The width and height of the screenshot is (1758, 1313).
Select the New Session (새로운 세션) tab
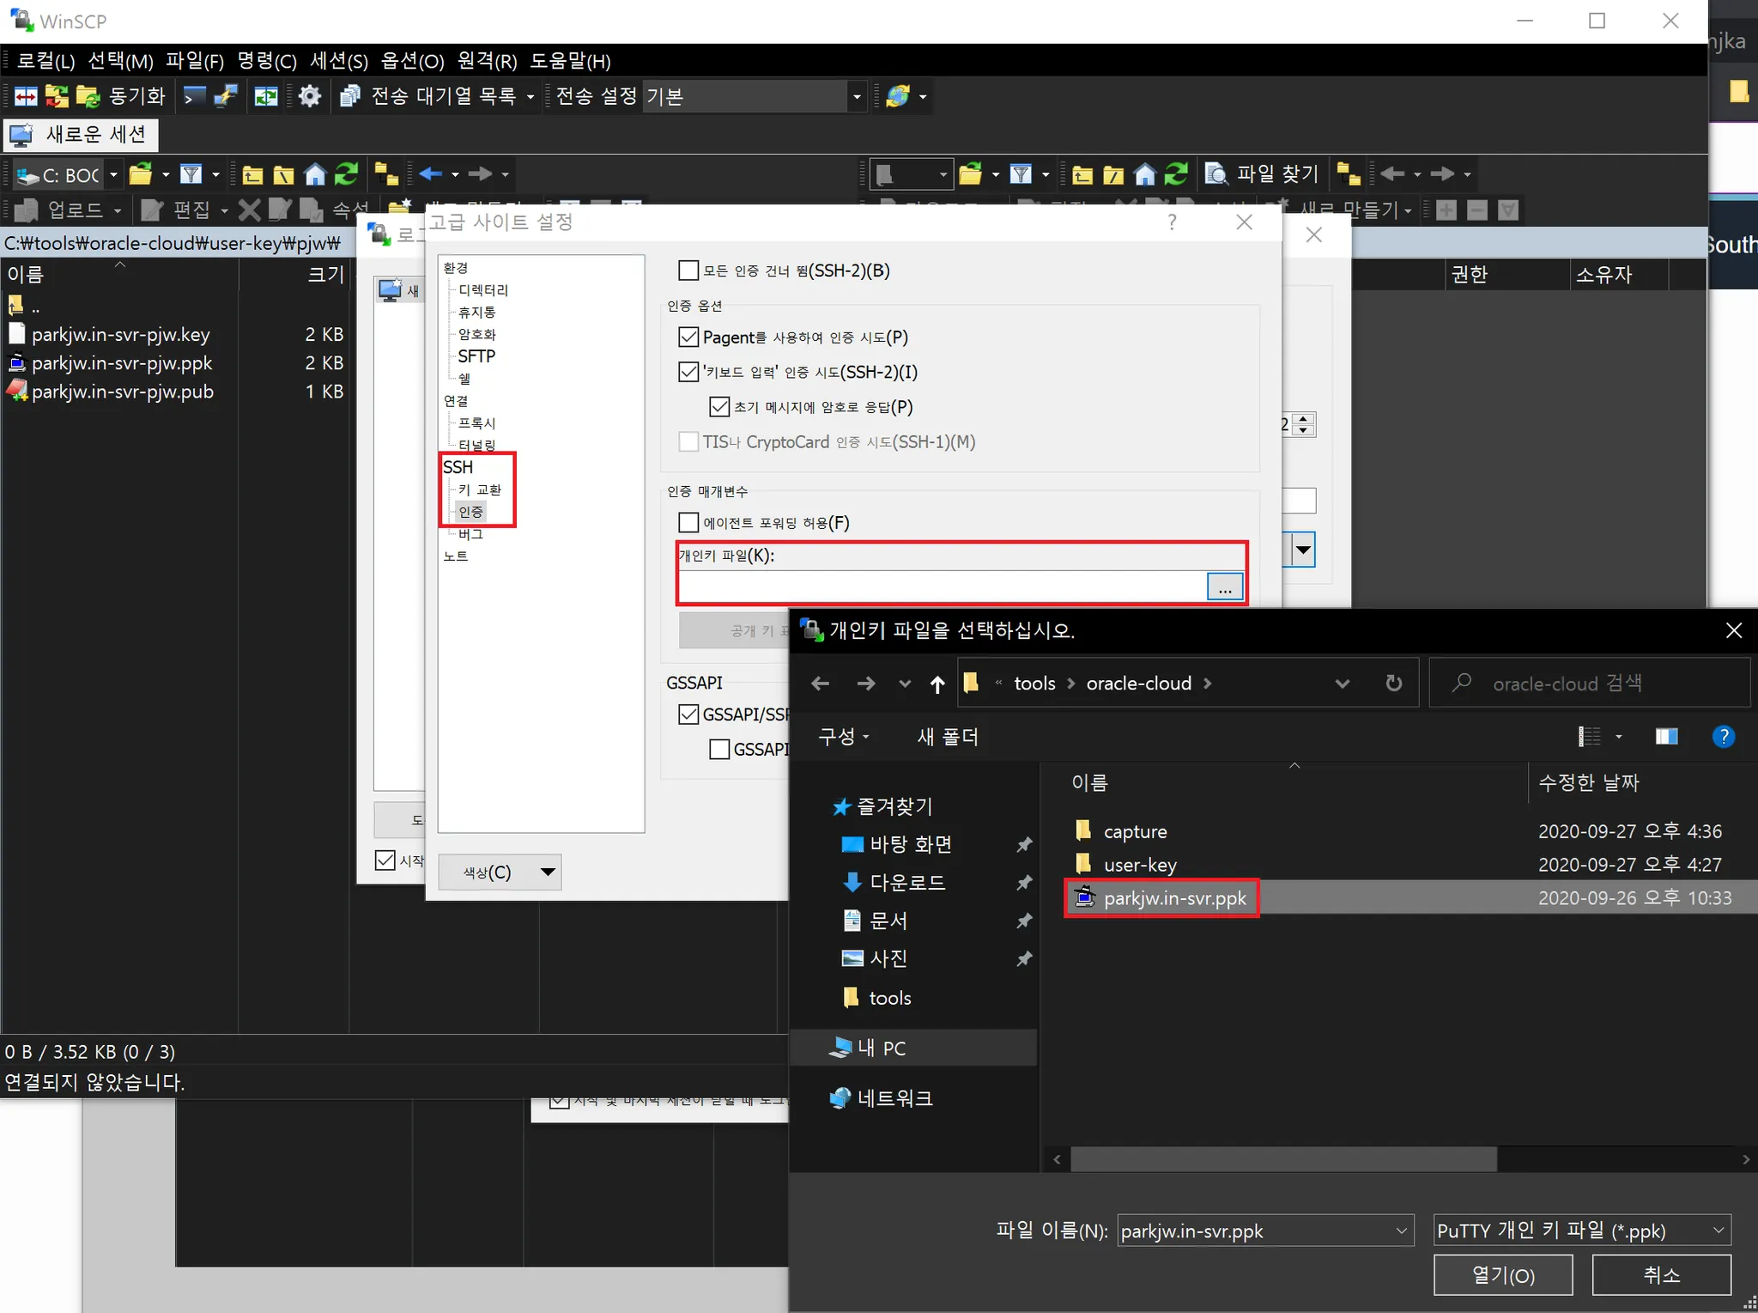click(x=82, y=135)
